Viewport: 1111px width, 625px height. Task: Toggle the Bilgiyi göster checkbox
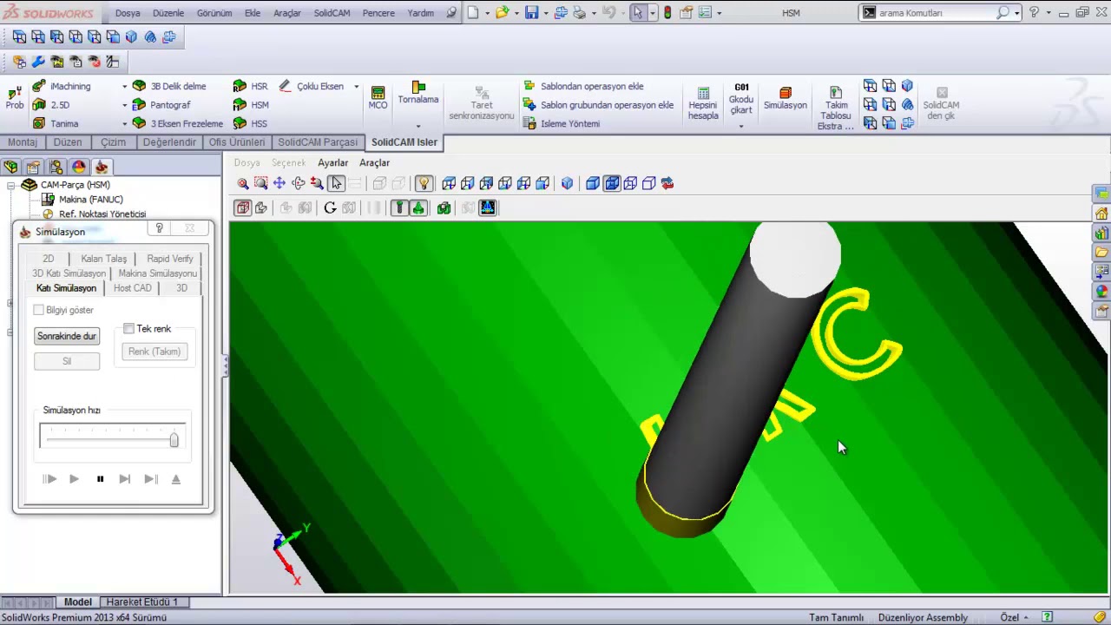tap(38, 310)
